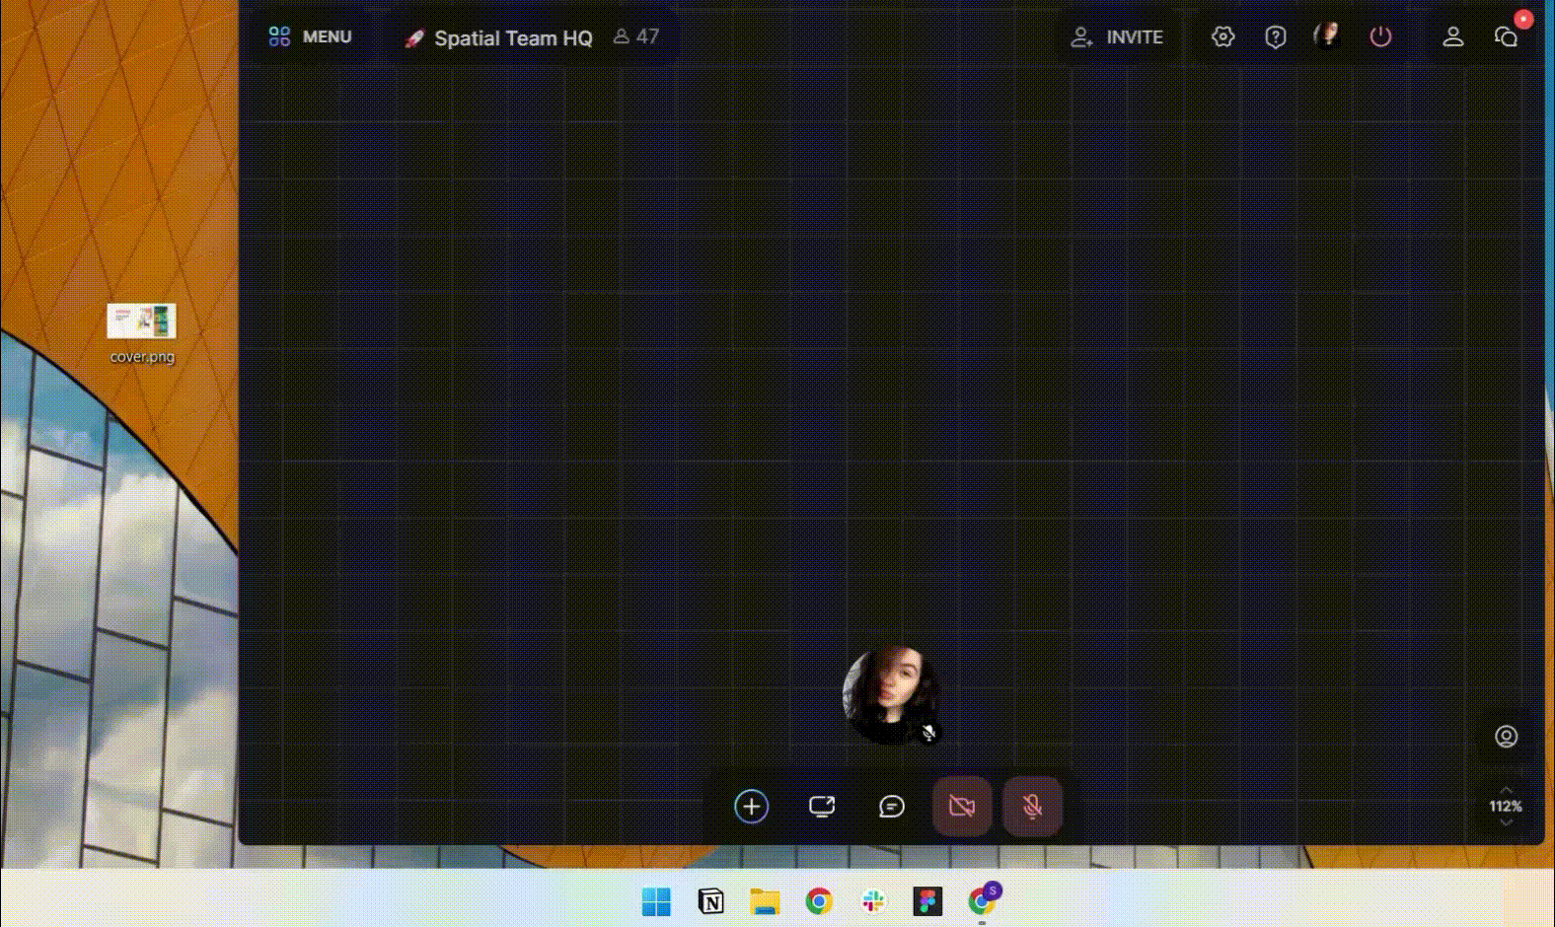This screenshot has width=1555, height=927.
Task: Click the Spatial Team HQ space title
Action: [513, 38]
